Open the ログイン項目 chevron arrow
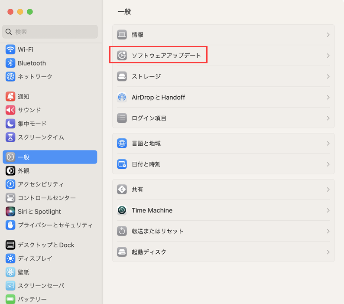 (x=328, y=118)
